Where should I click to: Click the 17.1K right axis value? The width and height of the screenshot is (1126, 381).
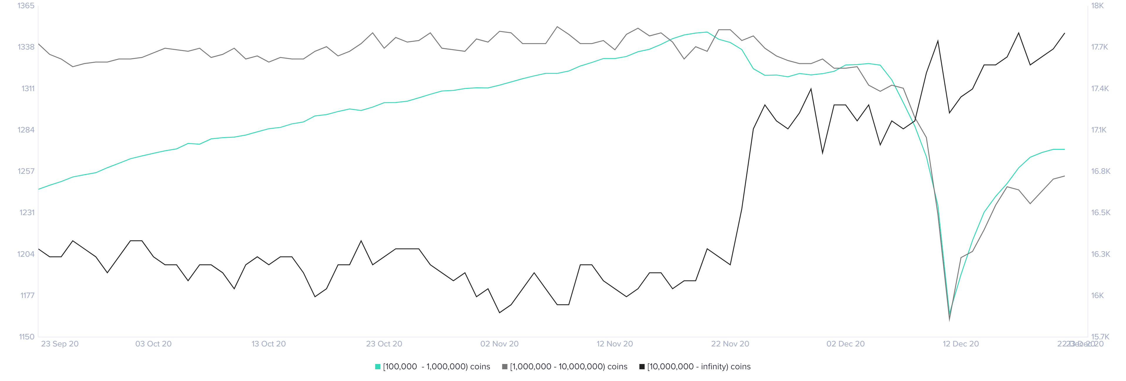click(1098, 130)
